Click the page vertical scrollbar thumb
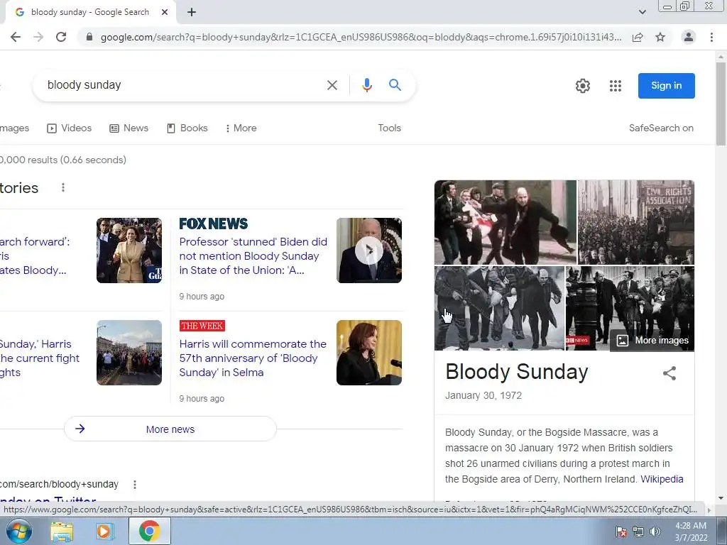The width and height of the screenshot is (727, 545). pyautogui.click(x=721, y=104)
